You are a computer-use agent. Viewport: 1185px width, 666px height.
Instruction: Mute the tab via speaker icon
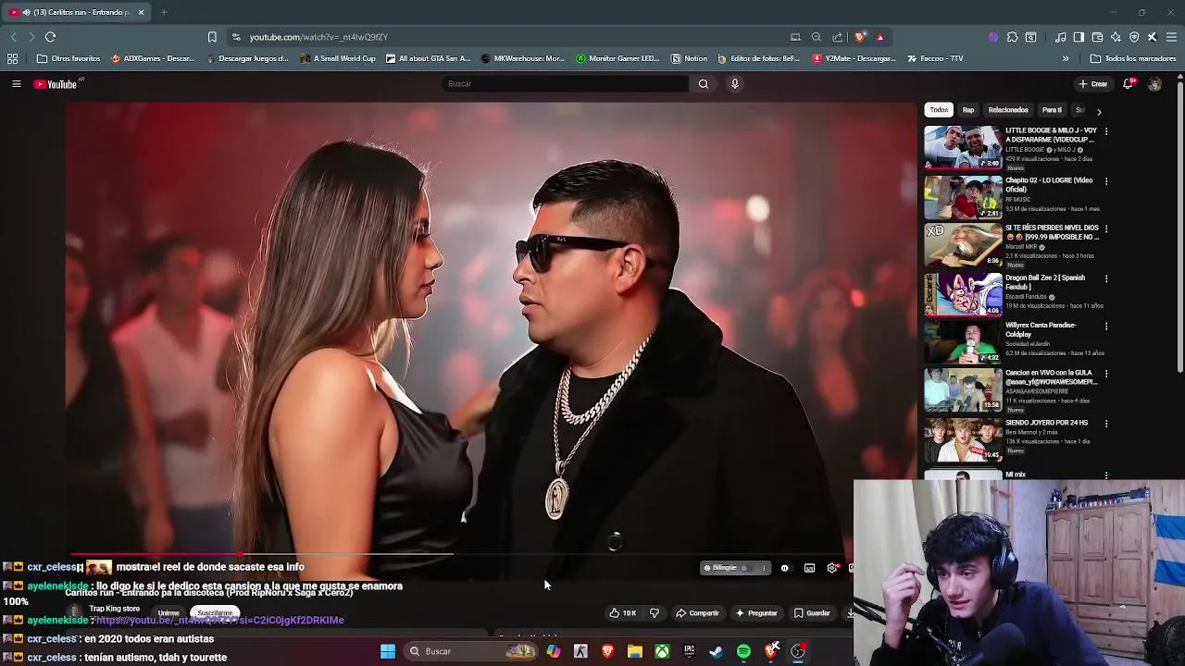coord(26,12)
